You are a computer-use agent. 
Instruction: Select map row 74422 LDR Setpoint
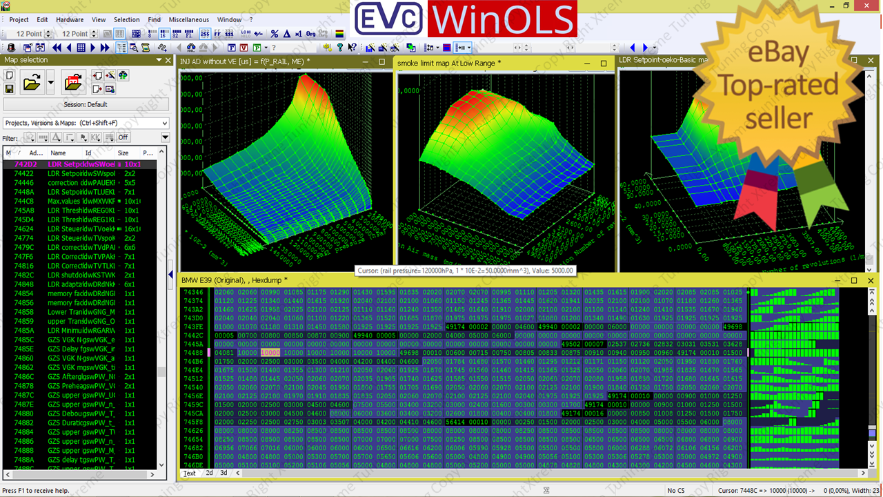click(79, 174)
